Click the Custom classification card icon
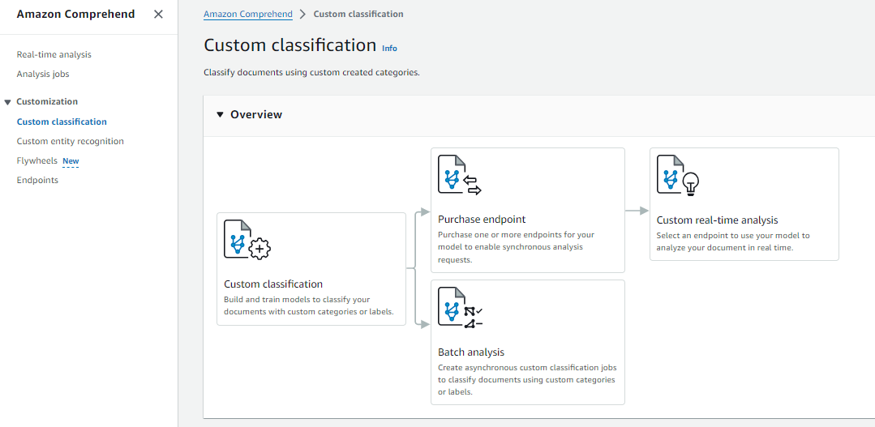 point(247,239)
